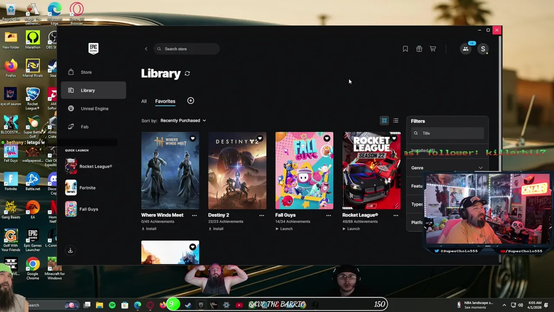This screenshot has width=554, height=312.
Task: Open the taskbar clock and date
Action: [x=535, y=305]
